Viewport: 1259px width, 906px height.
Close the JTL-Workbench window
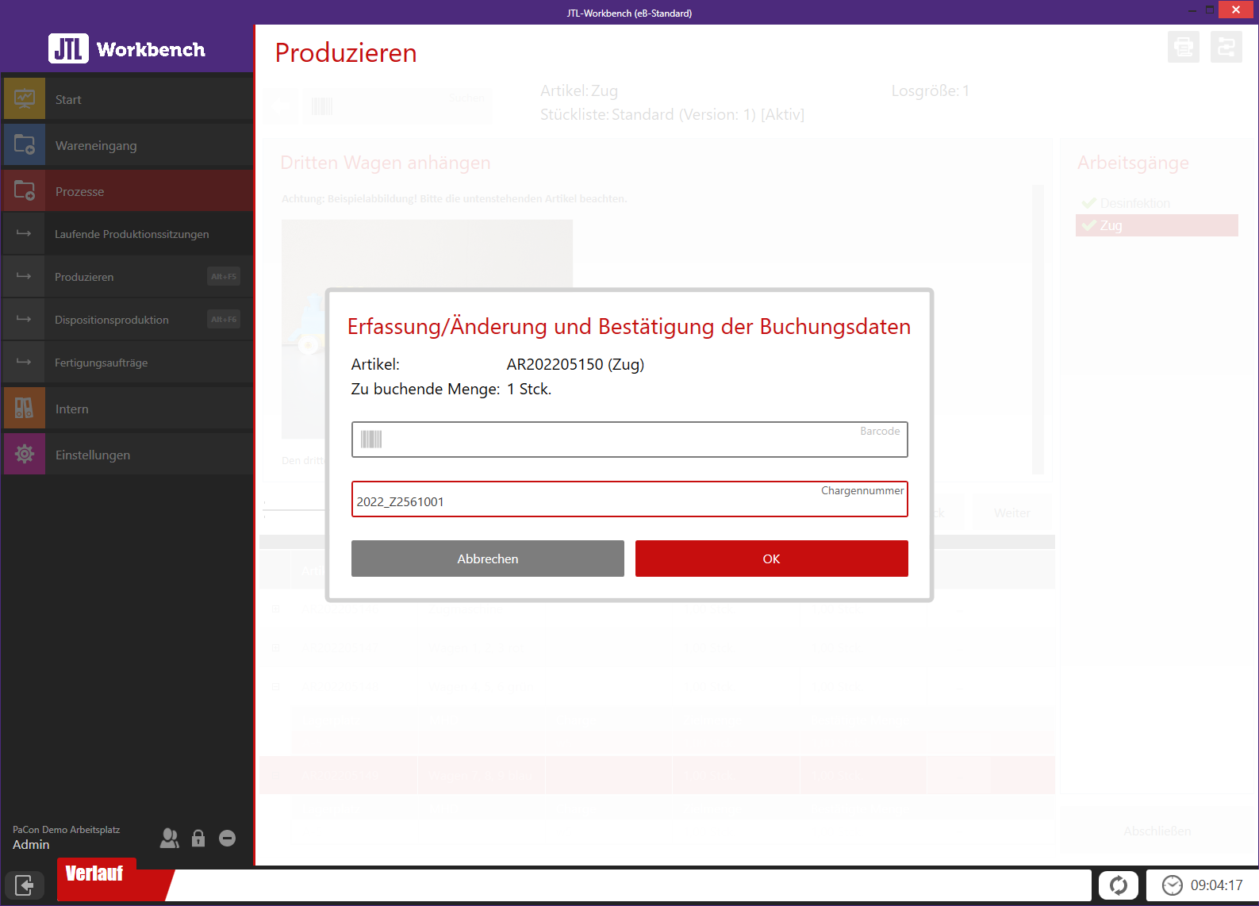pos(1236,10)
